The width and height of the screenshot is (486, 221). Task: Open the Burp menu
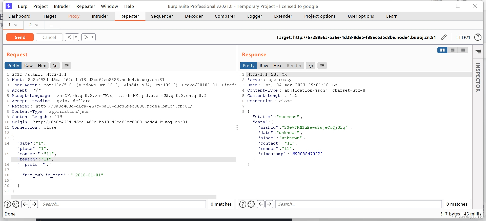pos(23,6)
